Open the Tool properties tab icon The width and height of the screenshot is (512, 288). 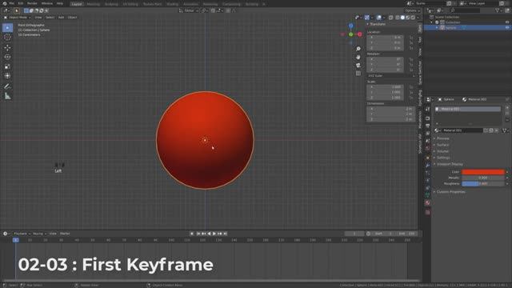pos(427,110)
